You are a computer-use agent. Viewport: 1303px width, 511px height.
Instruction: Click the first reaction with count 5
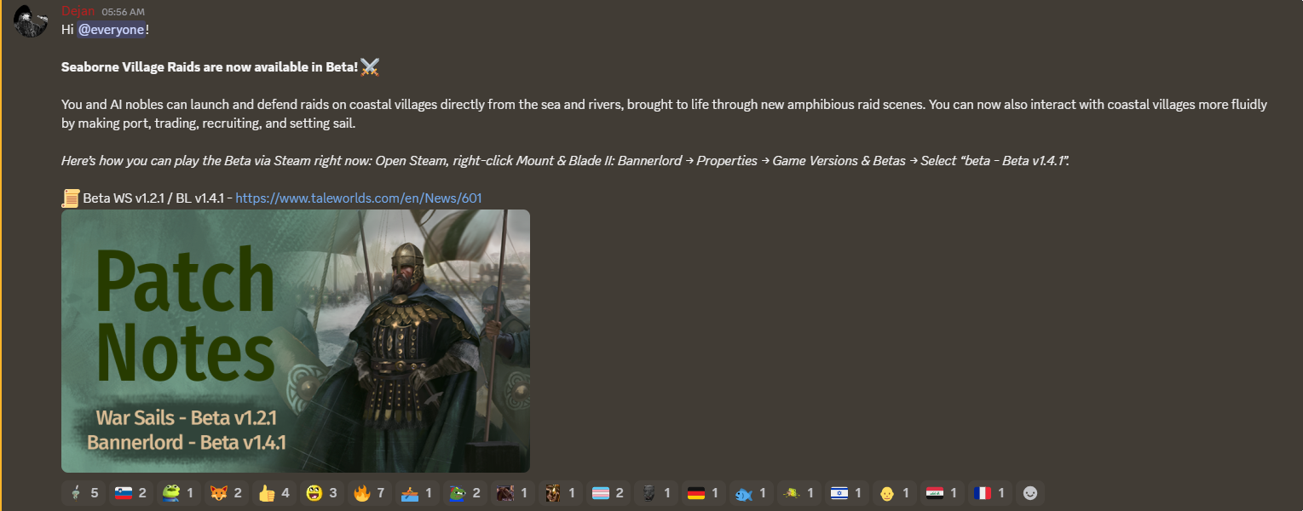click(x=84, y=493)
